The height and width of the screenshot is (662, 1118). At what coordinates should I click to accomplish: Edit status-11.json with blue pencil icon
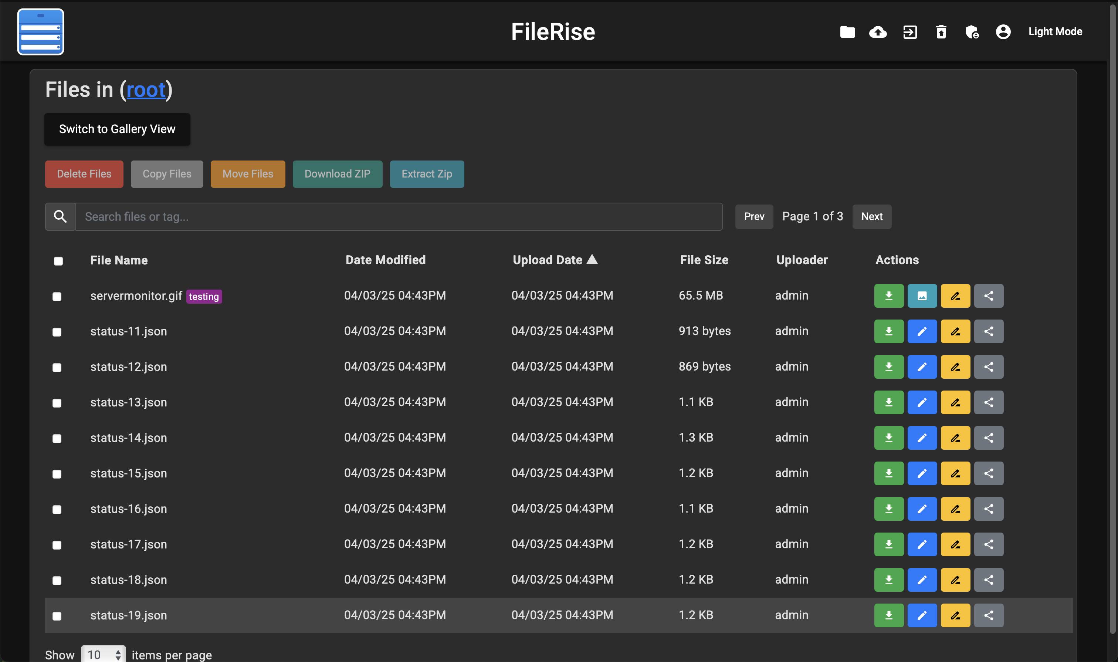pos(922,331)
